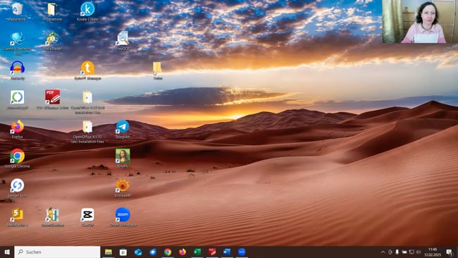Viewport: 458px width, 258px height.
Task: Open Excel from the taskbar
Action: click(x=197, y=252)
